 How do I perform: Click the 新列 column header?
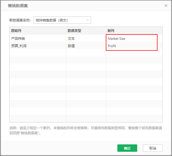pyautogui.click(x=134, y=31)
